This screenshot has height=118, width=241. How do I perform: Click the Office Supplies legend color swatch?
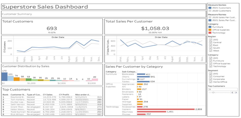(x=210, y=30)
